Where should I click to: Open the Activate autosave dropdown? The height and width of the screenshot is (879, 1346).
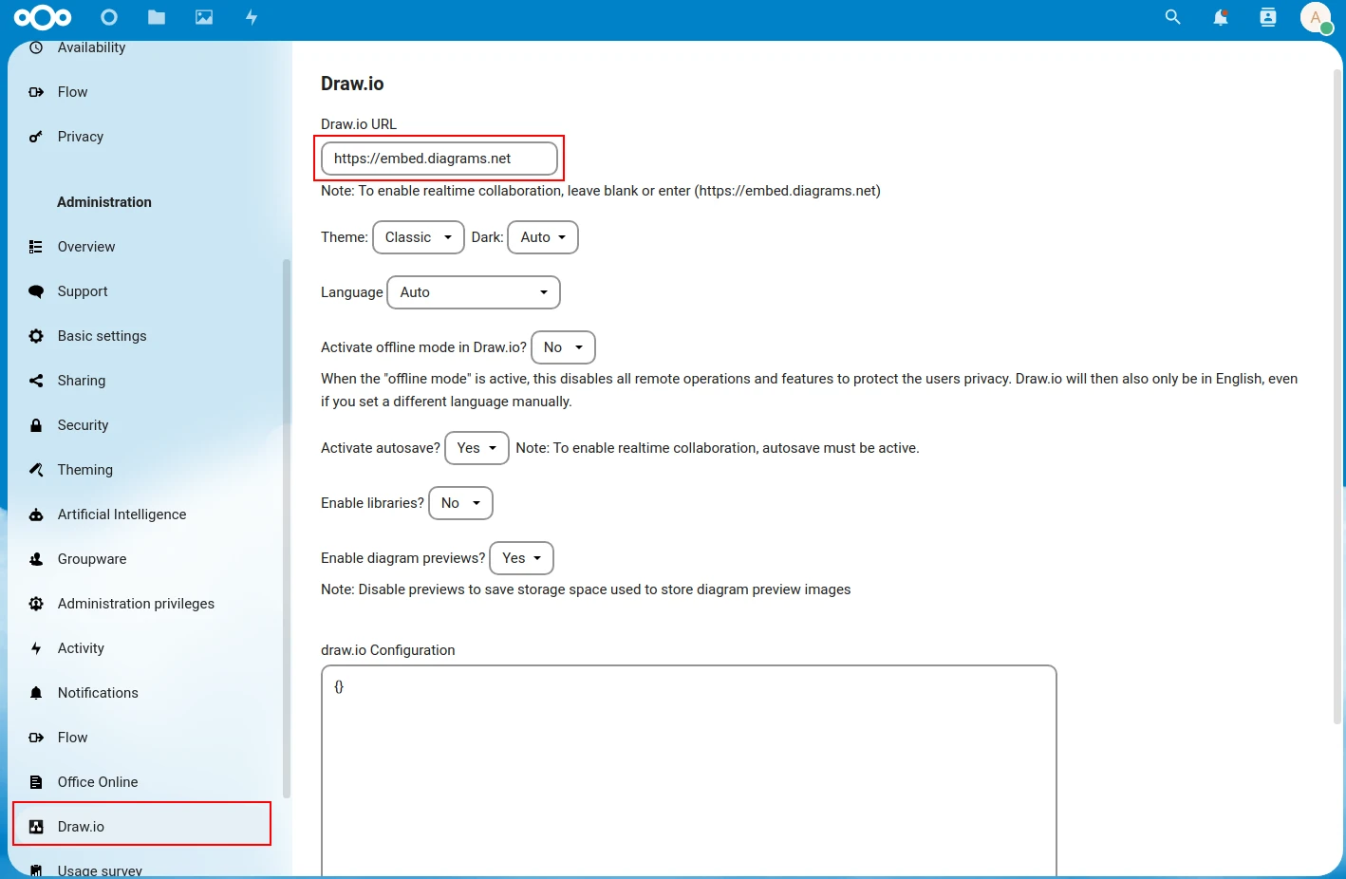click(477, 448)
